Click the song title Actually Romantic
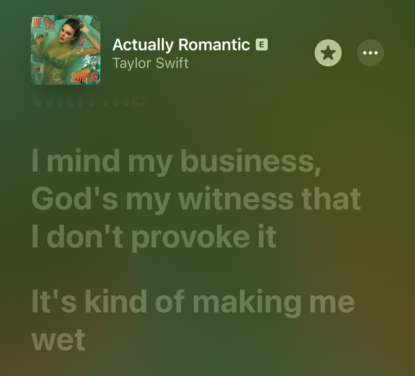 [x=181, y=45]
